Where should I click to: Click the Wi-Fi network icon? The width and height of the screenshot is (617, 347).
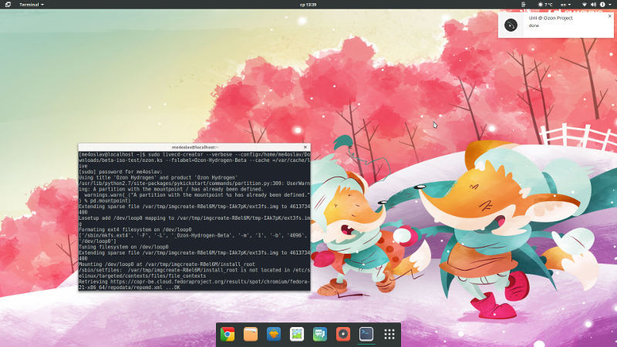585,5
